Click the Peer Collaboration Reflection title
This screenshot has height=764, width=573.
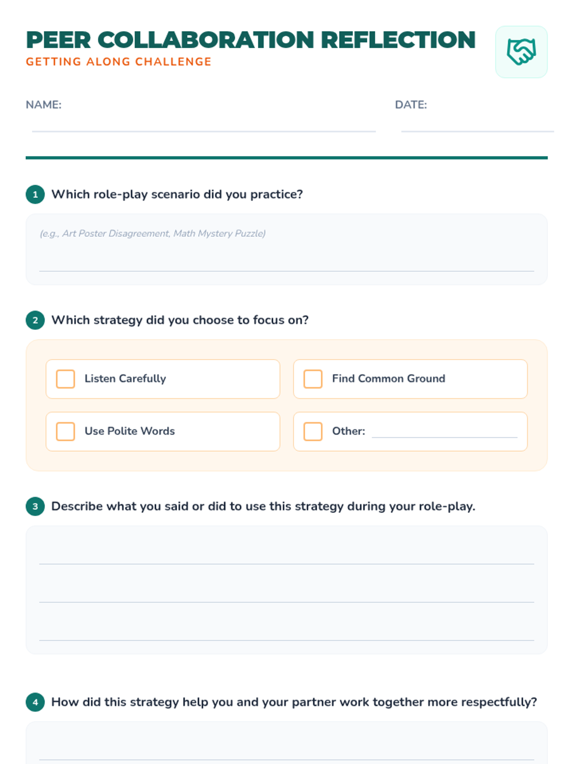tap(251, 40)
